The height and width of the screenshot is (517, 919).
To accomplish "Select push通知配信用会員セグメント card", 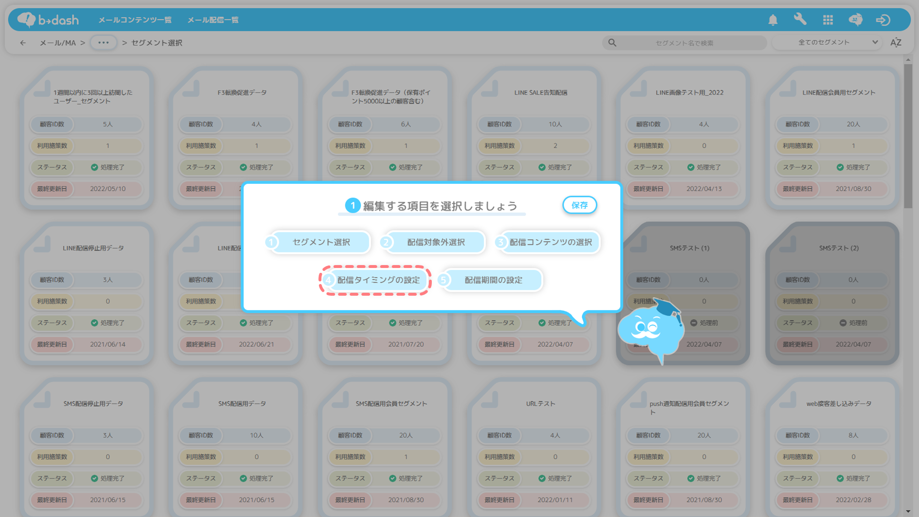I will point(683,447).
